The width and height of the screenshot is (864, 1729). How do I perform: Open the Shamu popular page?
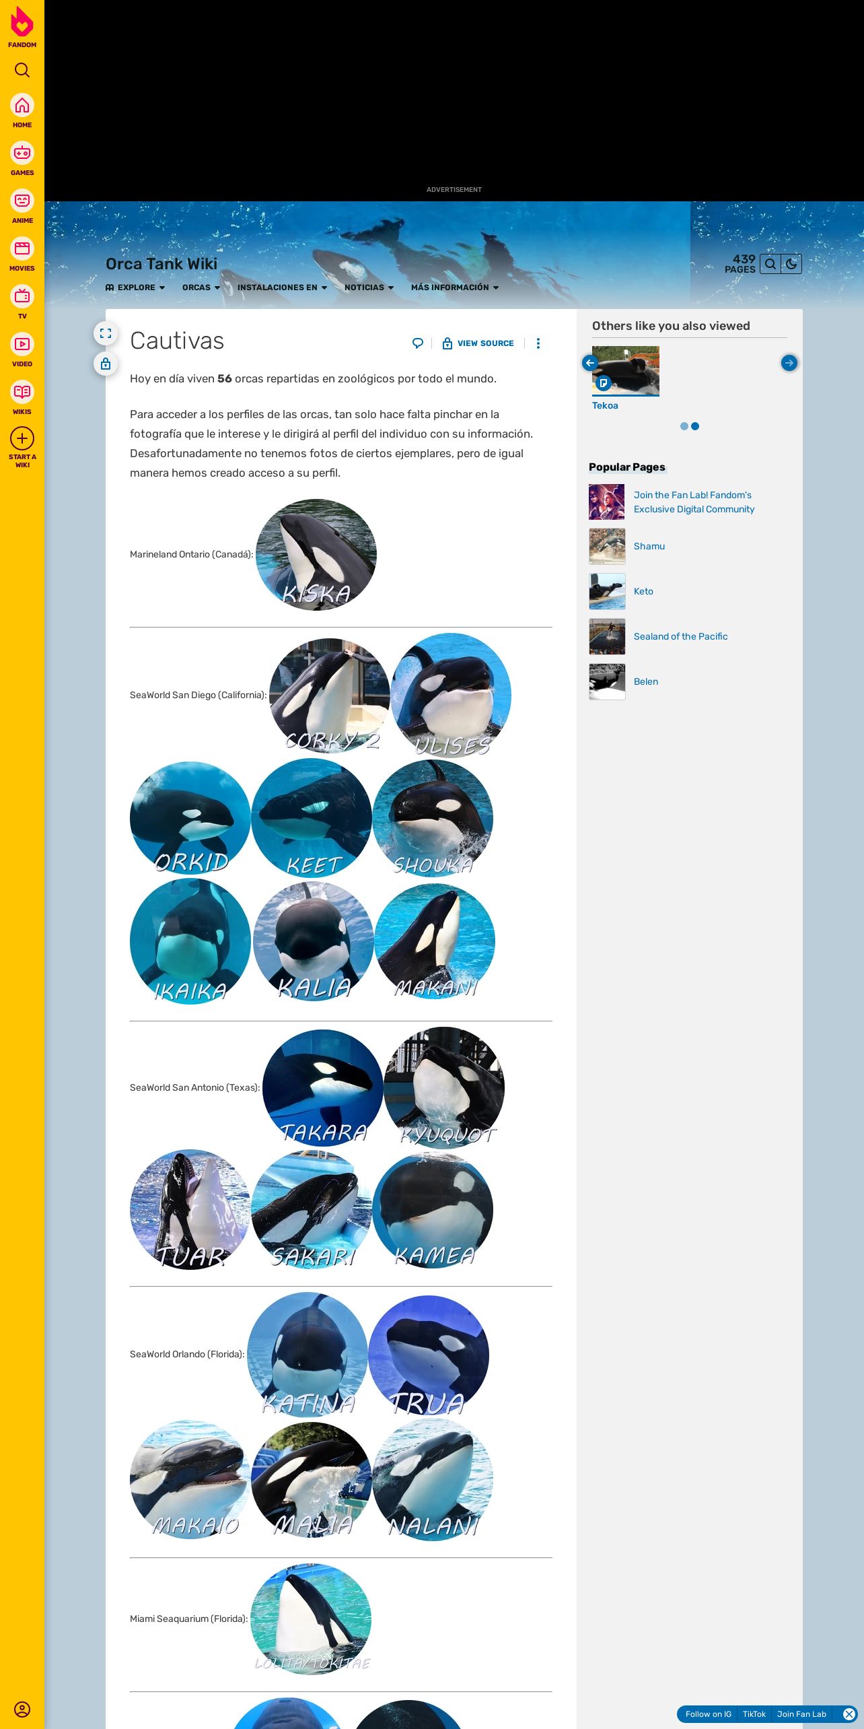click(649, 546)
